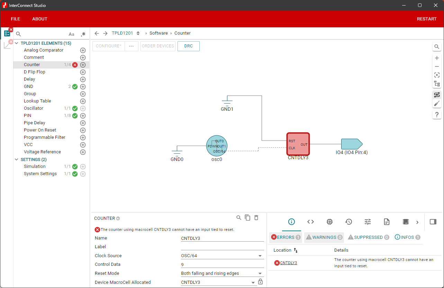Zoom out on the schematic canvas

(x=437, y=66)
